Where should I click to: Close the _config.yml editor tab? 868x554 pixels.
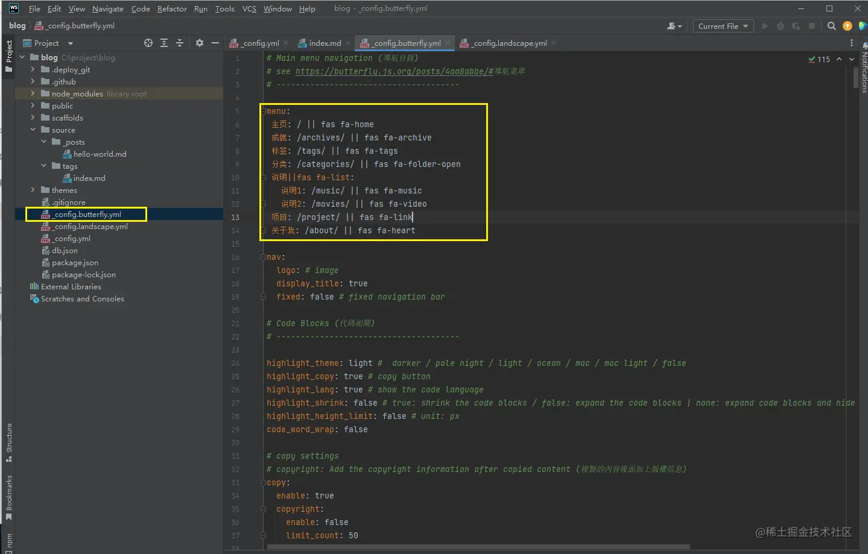pos(286,43)
